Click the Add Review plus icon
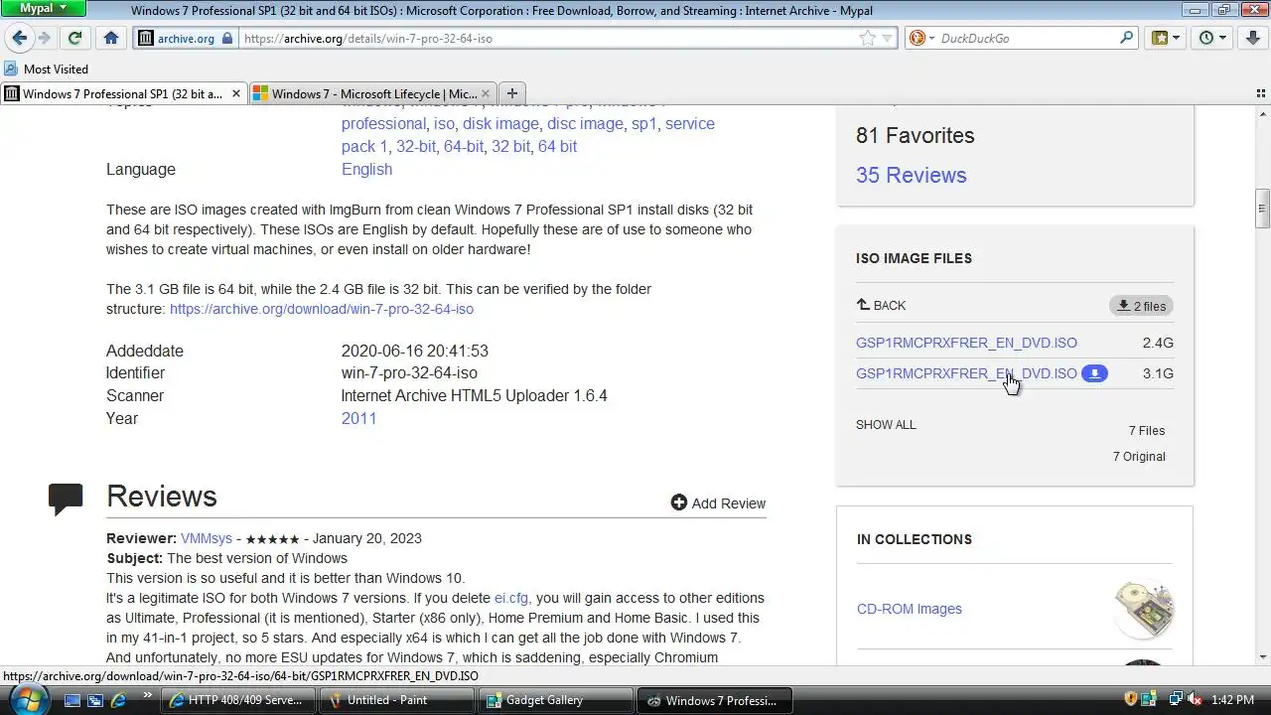This screenshot has height=715, width=1271. 679,502
